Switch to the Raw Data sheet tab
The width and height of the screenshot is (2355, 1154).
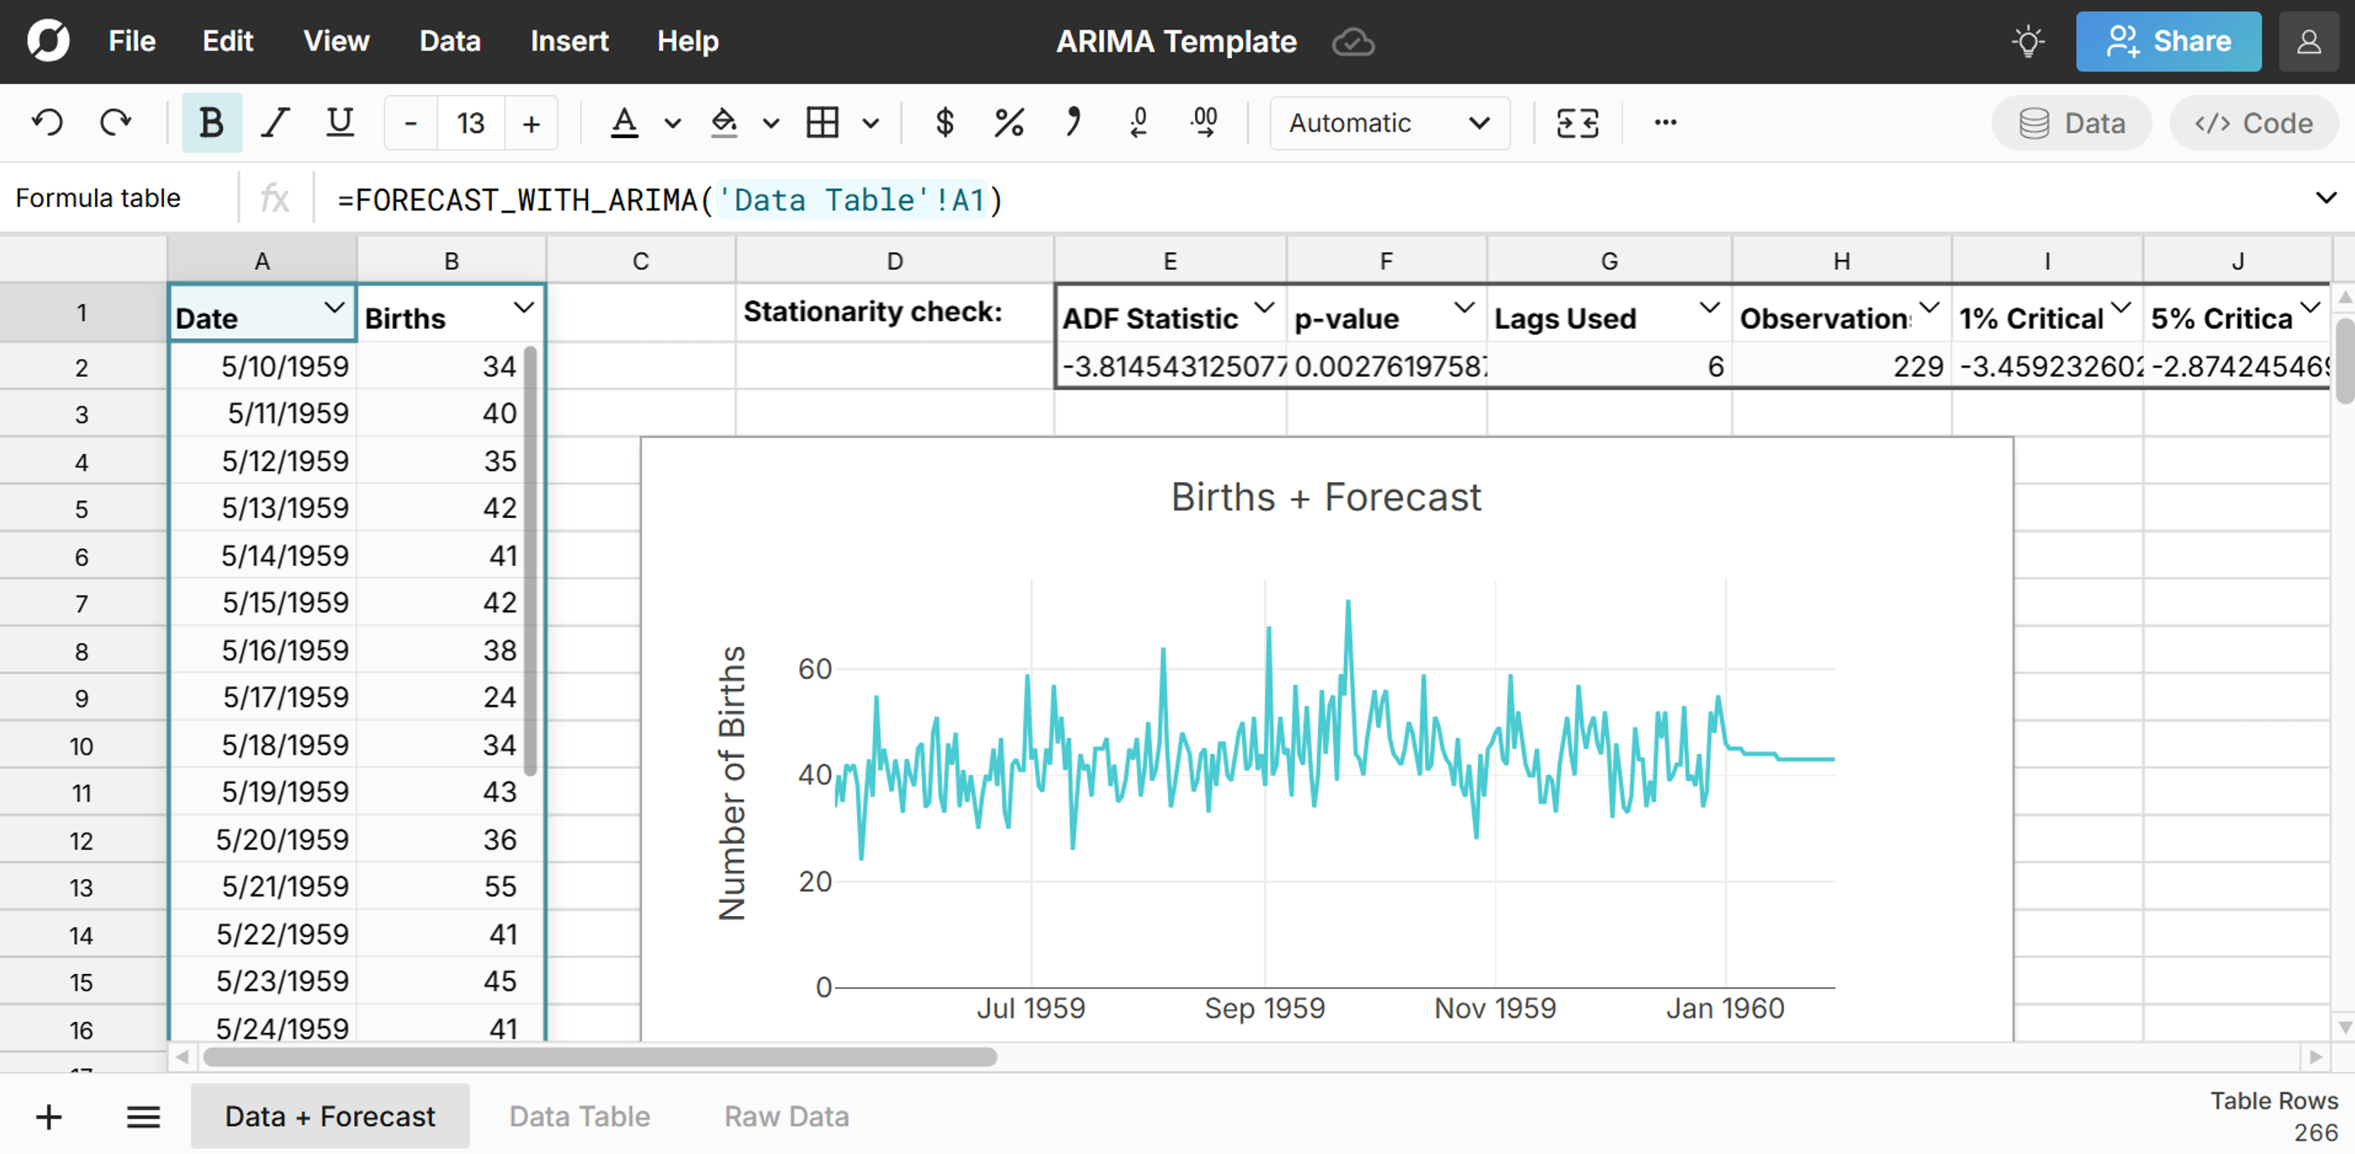786,1116
